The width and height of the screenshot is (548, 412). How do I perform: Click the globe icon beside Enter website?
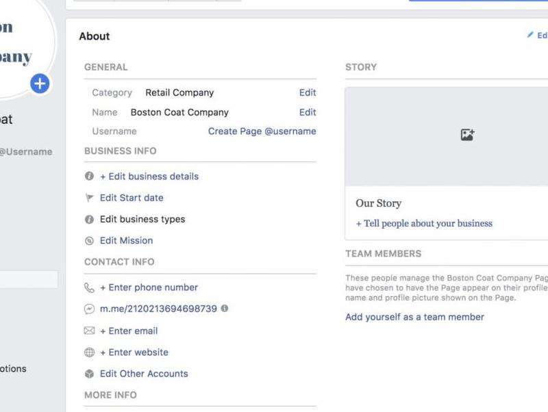coord(89,352)
